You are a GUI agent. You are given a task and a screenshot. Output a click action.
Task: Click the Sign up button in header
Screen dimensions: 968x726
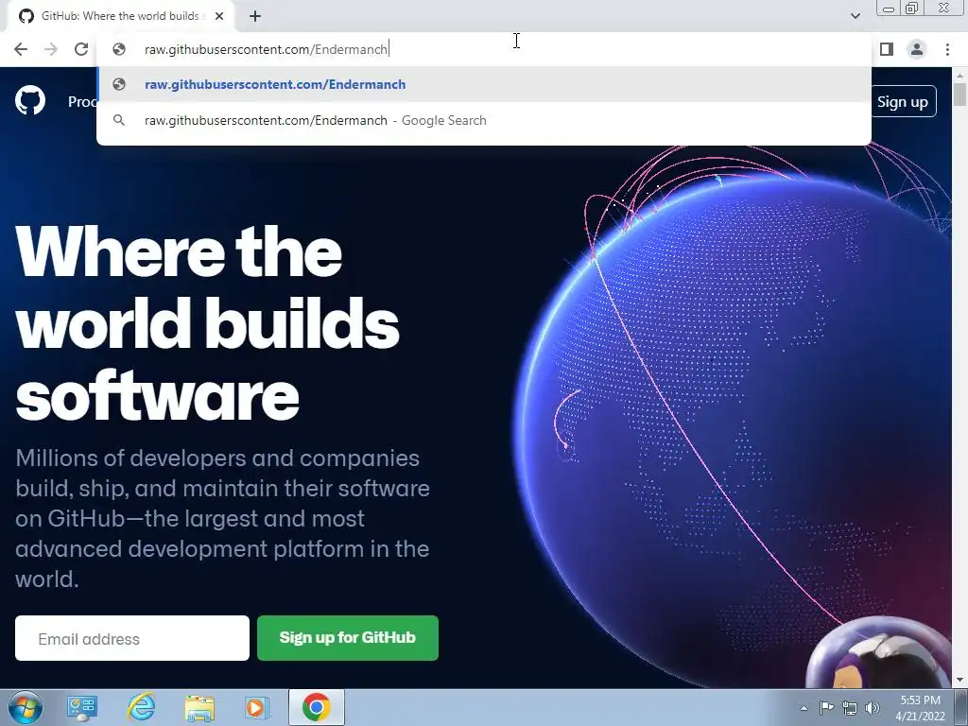pos(903,102)
